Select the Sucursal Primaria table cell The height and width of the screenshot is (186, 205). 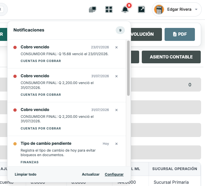[175, 181]
